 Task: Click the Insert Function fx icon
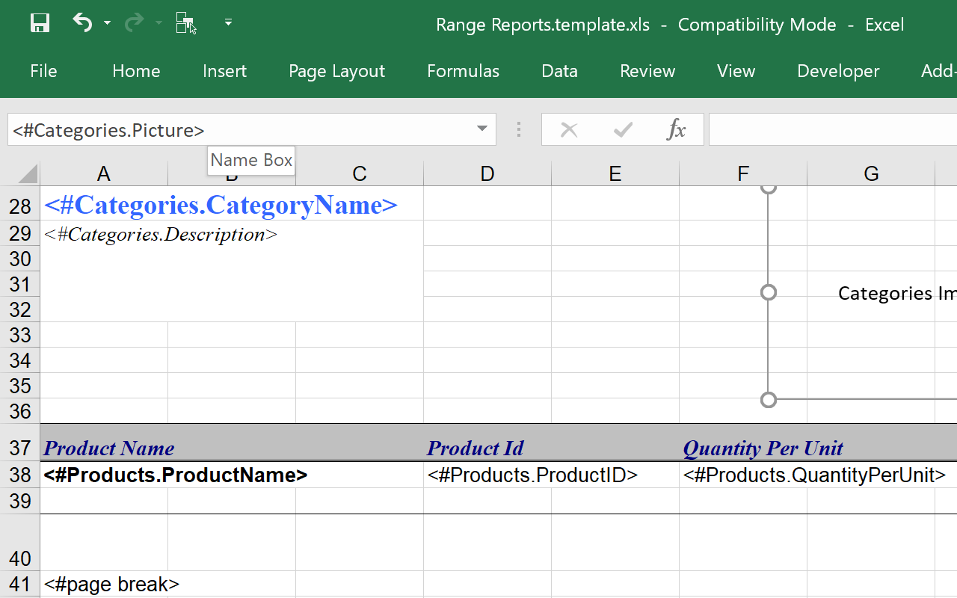click(676, 130)
